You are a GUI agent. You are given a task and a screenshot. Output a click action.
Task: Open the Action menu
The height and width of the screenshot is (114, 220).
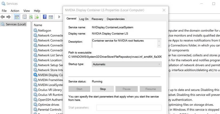point(15,11)
